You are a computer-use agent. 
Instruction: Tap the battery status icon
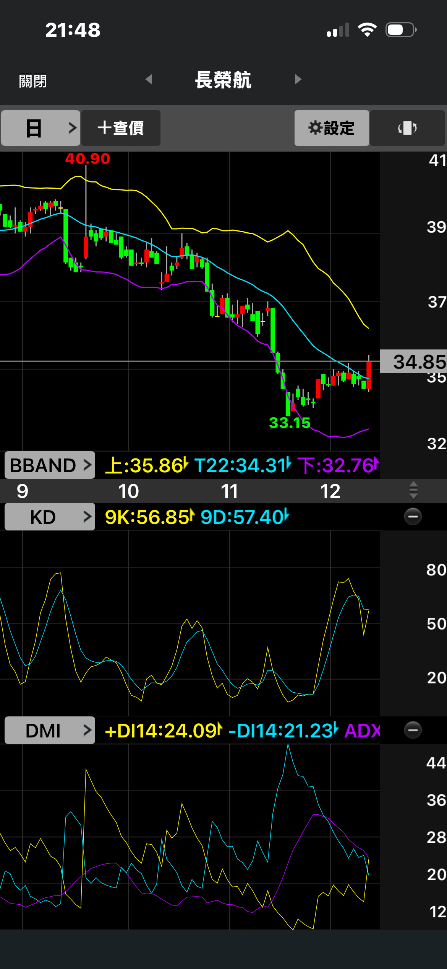[x=400, y=30]
